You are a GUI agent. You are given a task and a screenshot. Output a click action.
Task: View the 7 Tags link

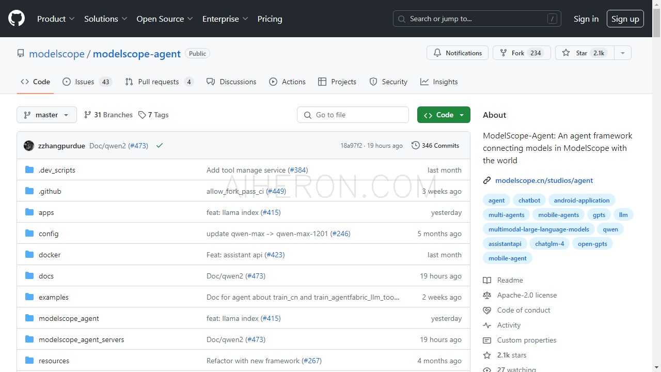tap(153, 115)
